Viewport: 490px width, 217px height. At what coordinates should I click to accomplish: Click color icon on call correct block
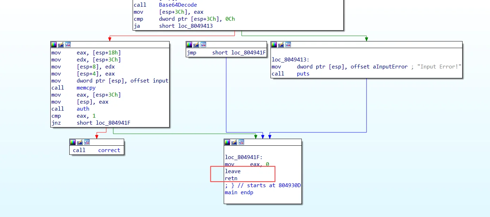pyautogui.click(x=73, y=142)
